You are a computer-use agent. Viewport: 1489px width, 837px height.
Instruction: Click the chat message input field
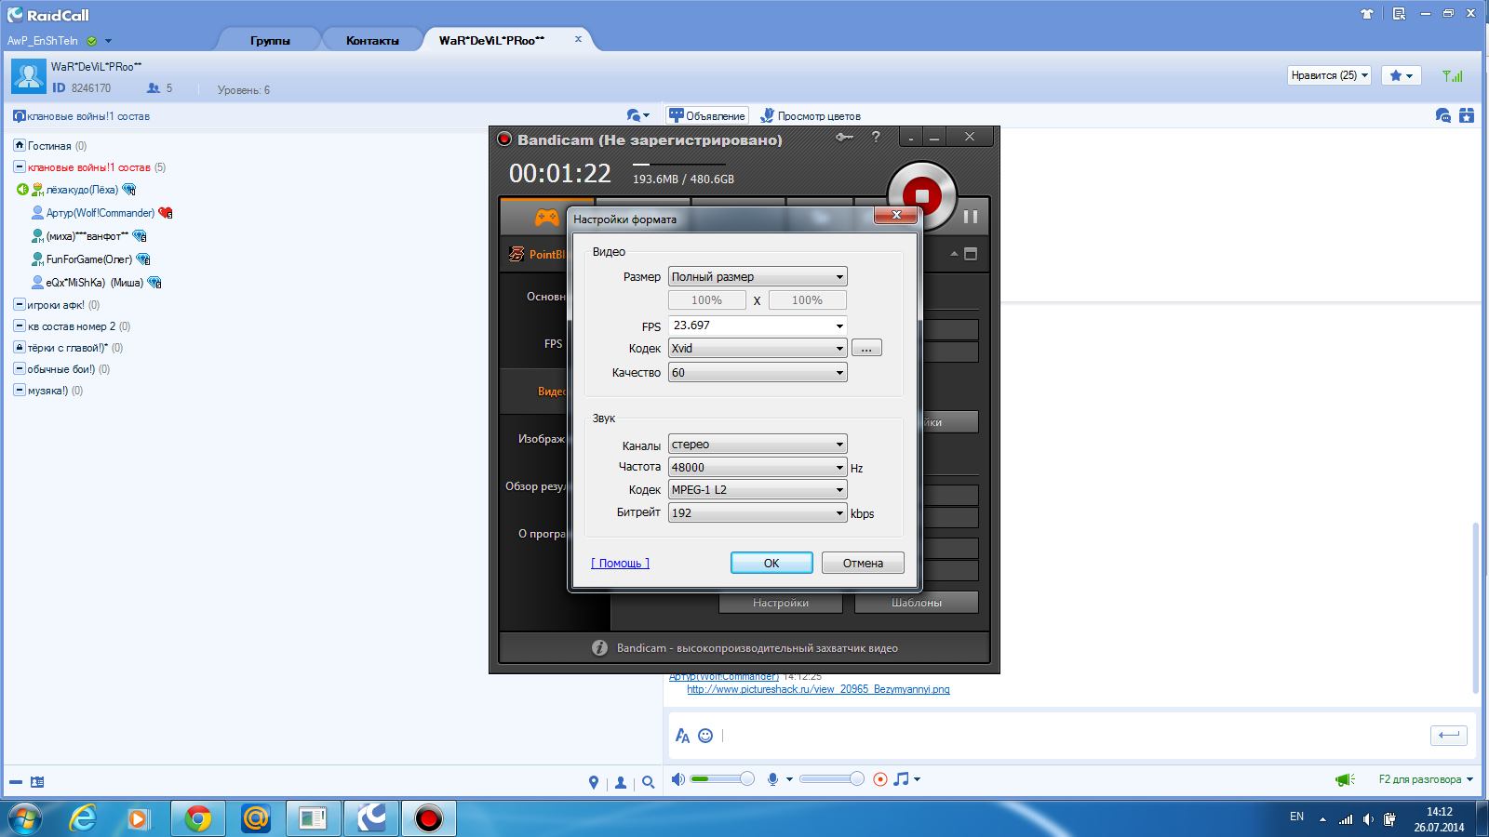tap(1070, 736)
